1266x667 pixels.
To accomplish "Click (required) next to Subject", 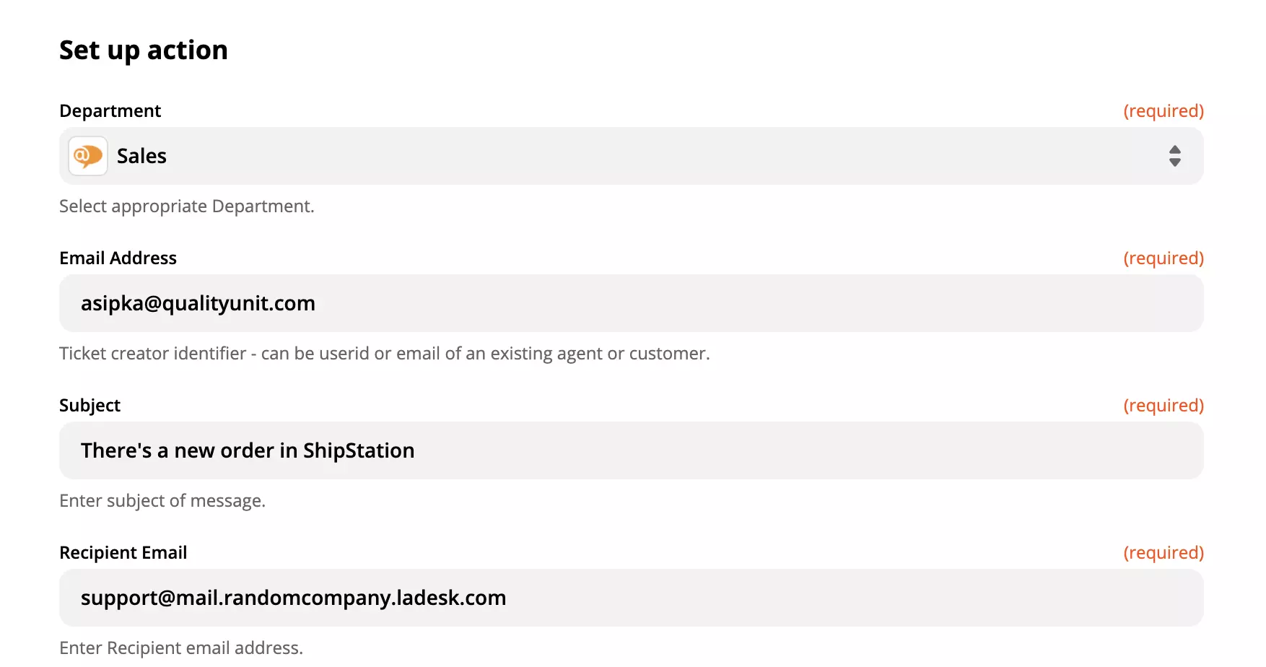I will point(1163,405).
